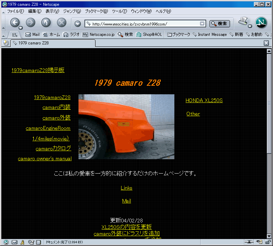Open Mail from the status bar envelope icon
The height and width of the screenshot is (246, 273).
click(x=14, y=242)
